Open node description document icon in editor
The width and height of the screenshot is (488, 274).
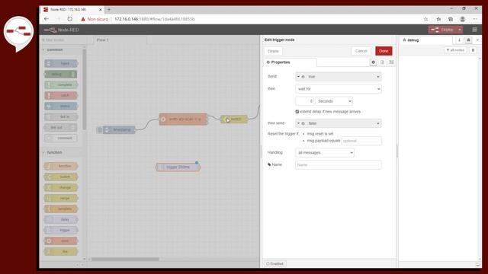click(x=382, y=62)
